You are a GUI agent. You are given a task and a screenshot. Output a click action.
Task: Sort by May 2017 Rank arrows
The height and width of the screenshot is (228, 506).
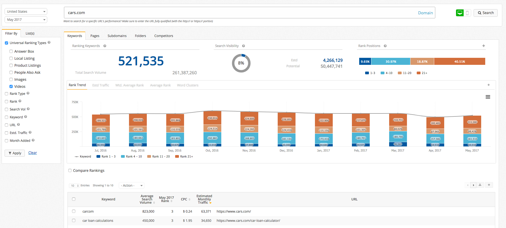coord(171,201)
